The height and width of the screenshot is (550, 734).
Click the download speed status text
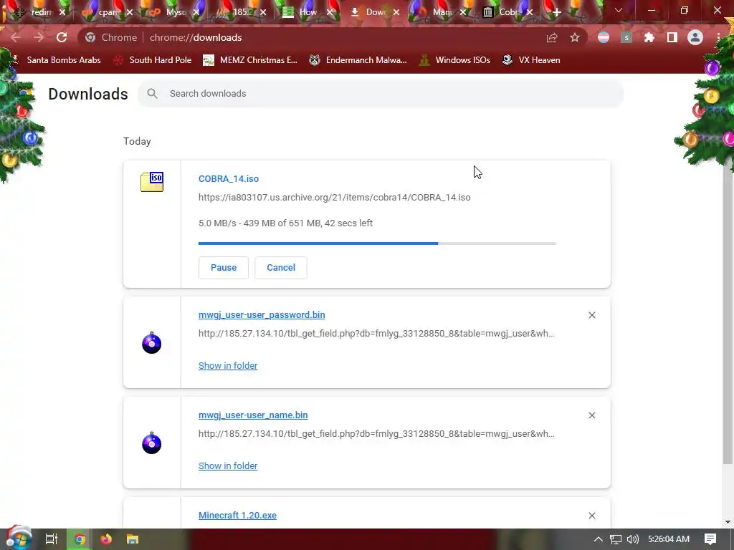[285, 223]
